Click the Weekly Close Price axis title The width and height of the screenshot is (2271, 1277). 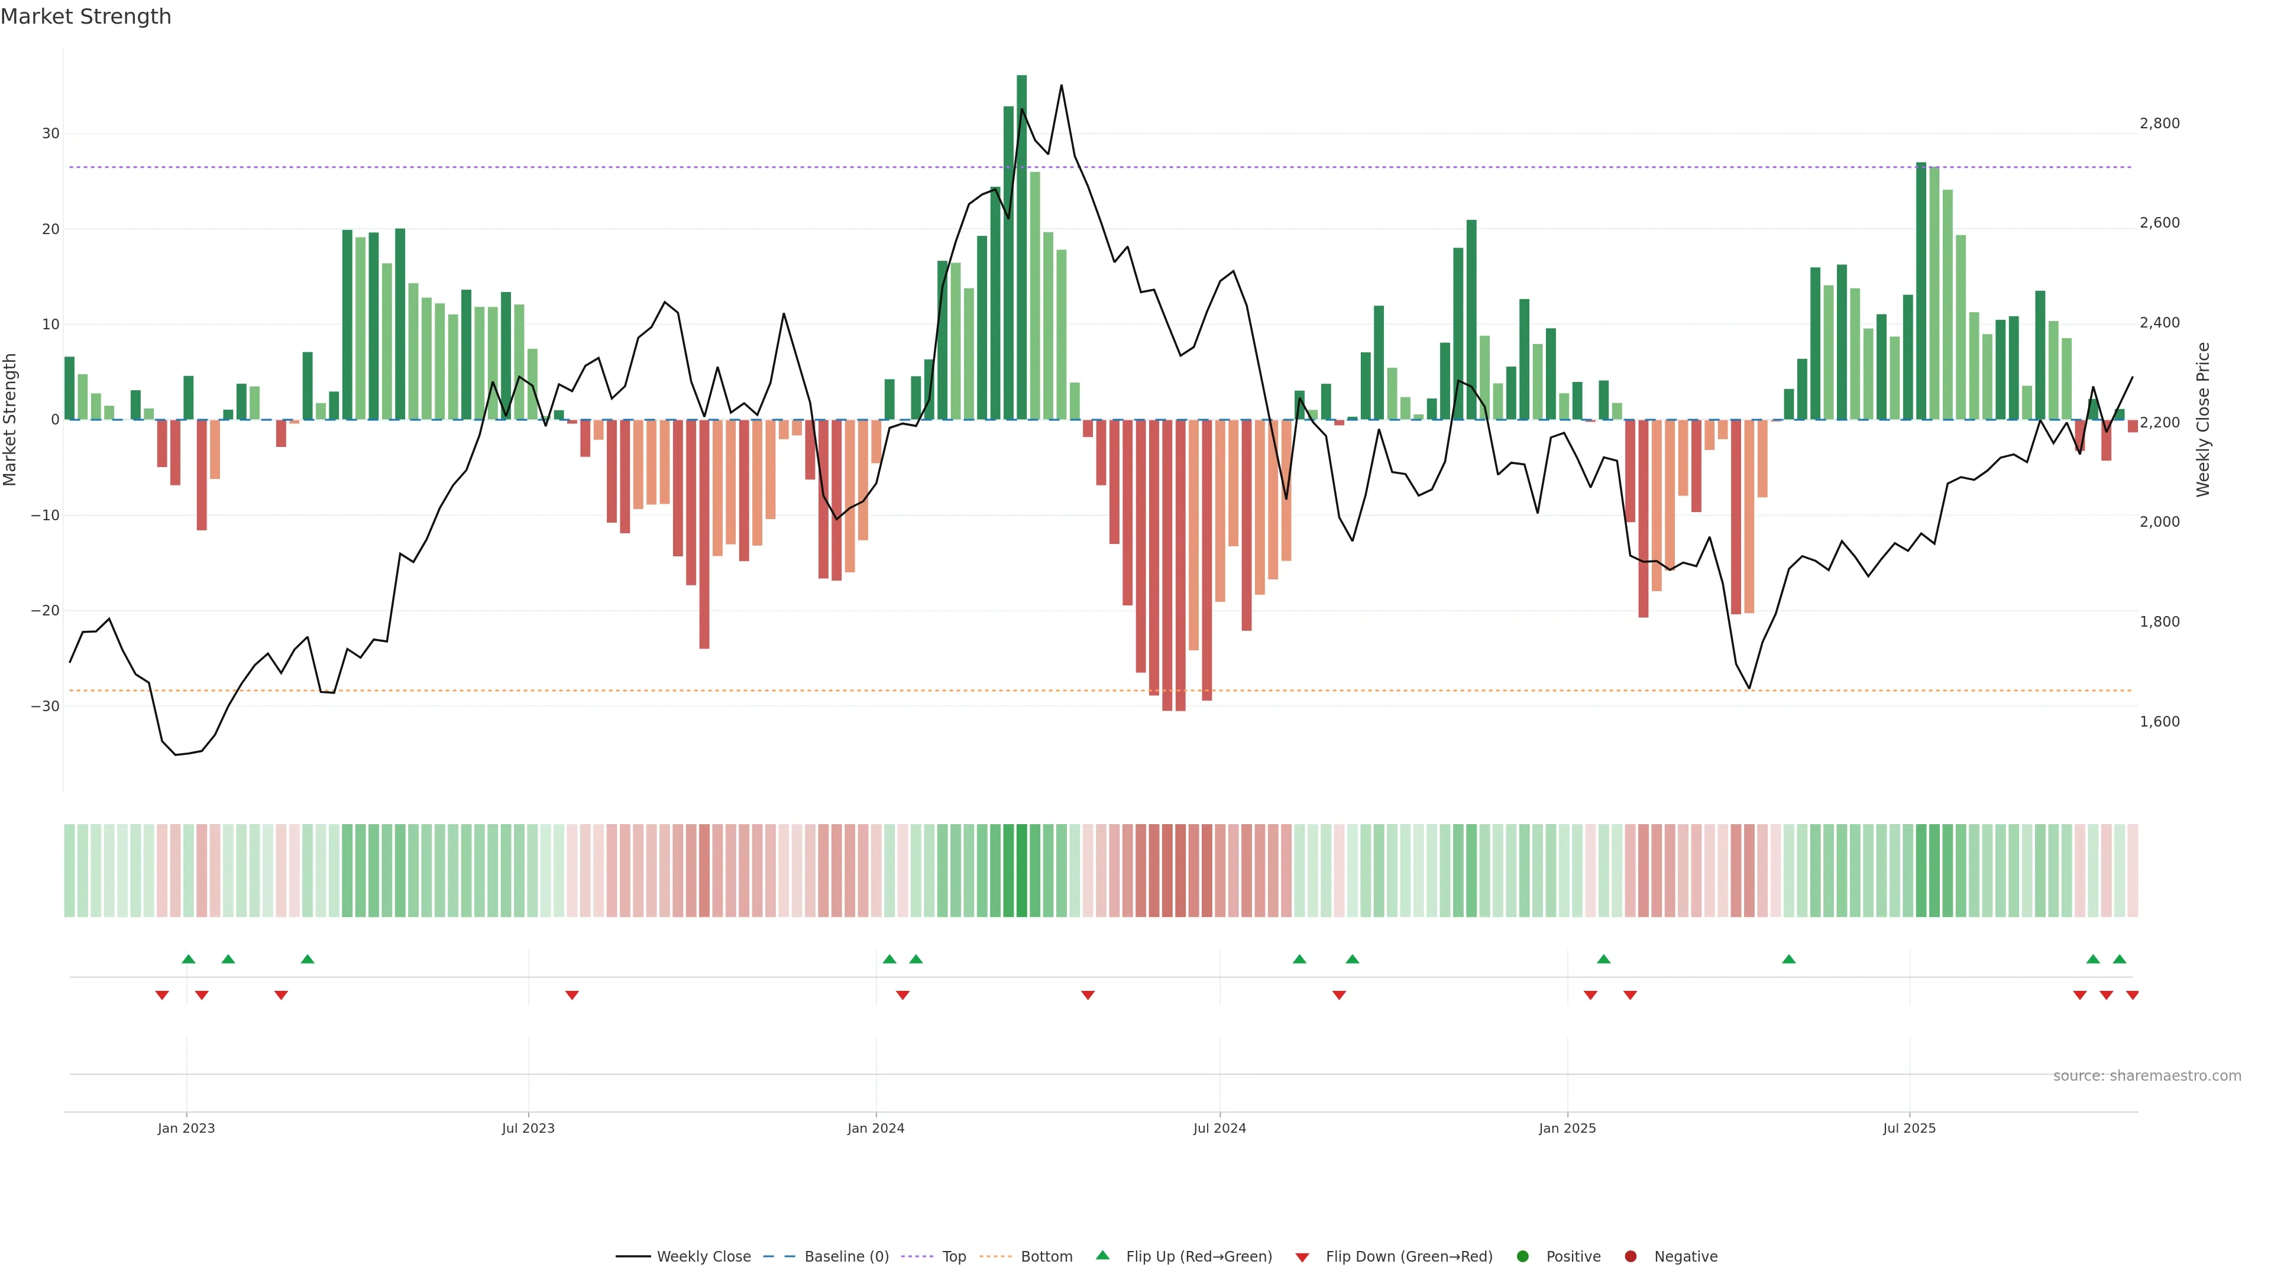[x=2203, y=420]
